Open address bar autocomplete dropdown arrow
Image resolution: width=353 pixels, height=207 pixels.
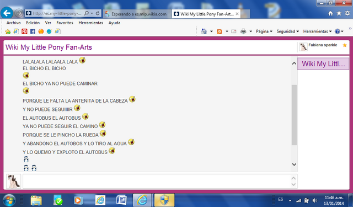point(92,13)
